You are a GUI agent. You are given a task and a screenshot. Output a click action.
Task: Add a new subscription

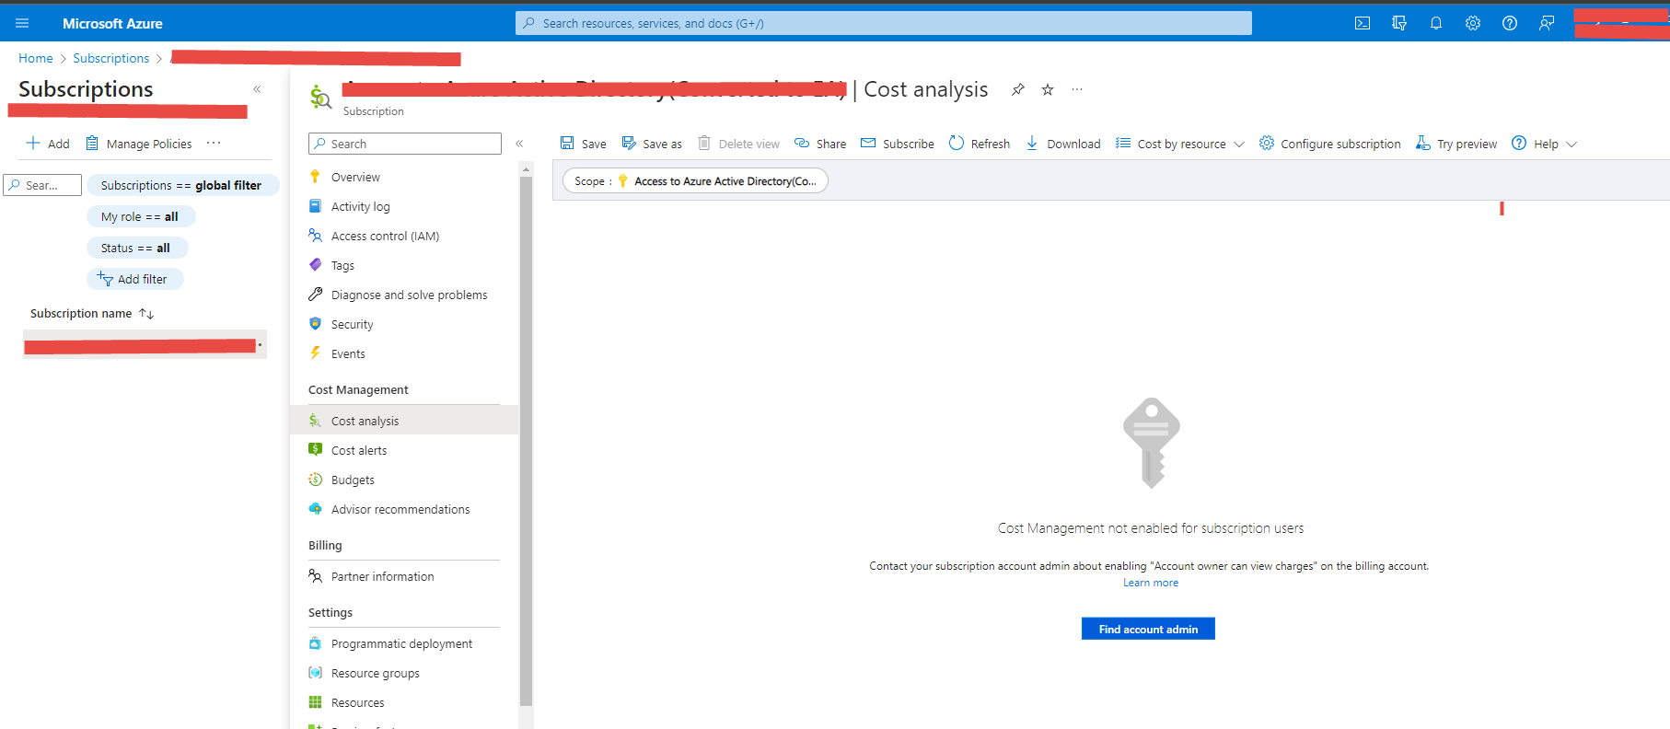(x=48, y=144)
